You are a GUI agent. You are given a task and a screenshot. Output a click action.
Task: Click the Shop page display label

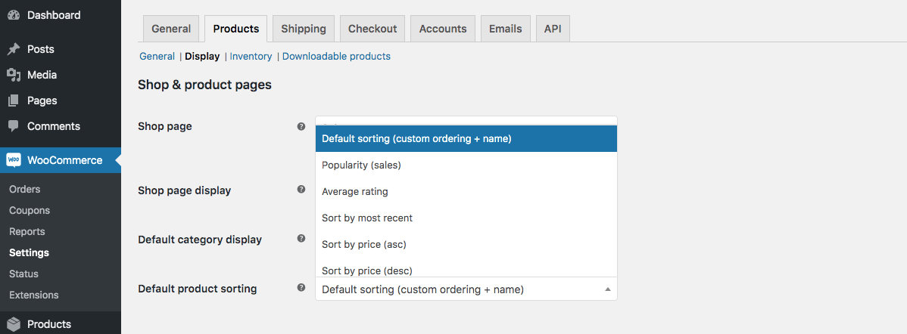point(185,190)
